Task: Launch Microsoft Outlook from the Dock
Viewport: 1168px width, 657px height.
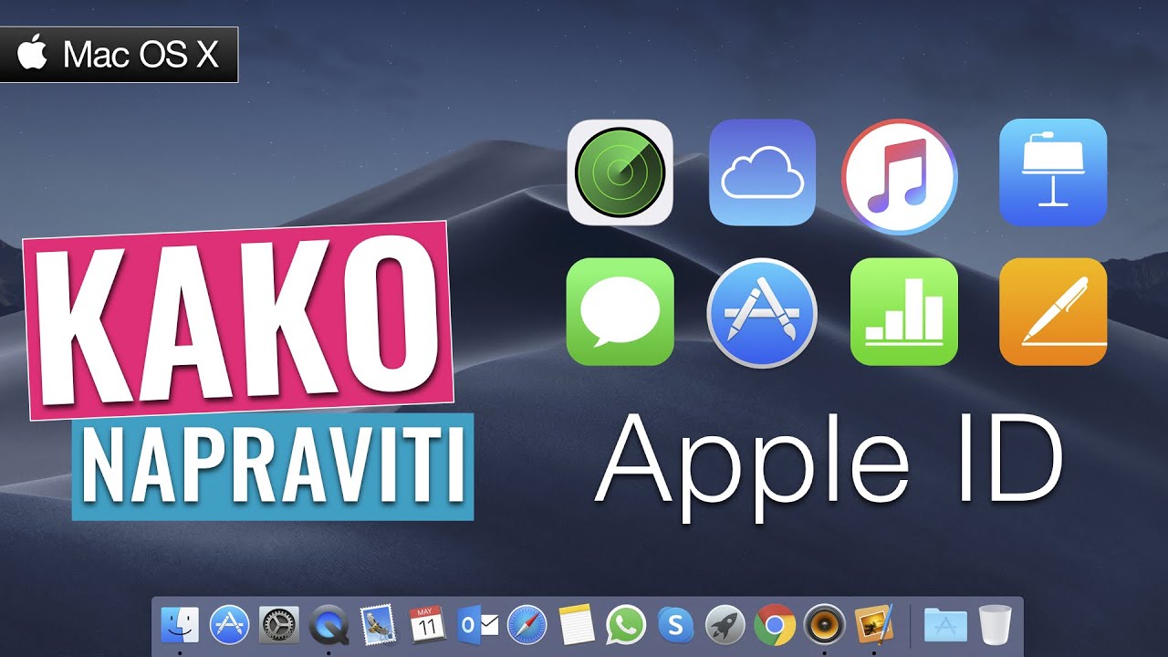Action: pyautogui.click(x=477, y=625)
